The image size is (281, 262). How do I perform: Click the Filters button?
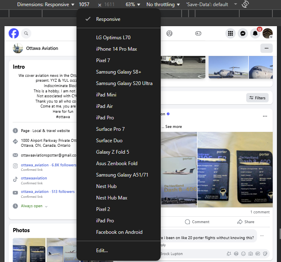pos(257,98)
